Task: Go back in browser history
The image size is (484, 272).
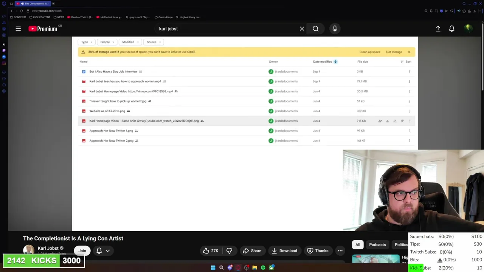Action: tap(11, 11)
